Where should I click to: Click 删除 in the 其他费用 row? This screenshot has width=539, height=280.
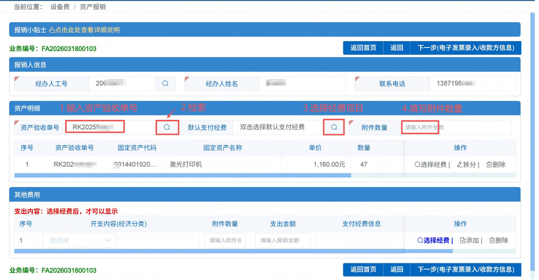tap(498, 241)
